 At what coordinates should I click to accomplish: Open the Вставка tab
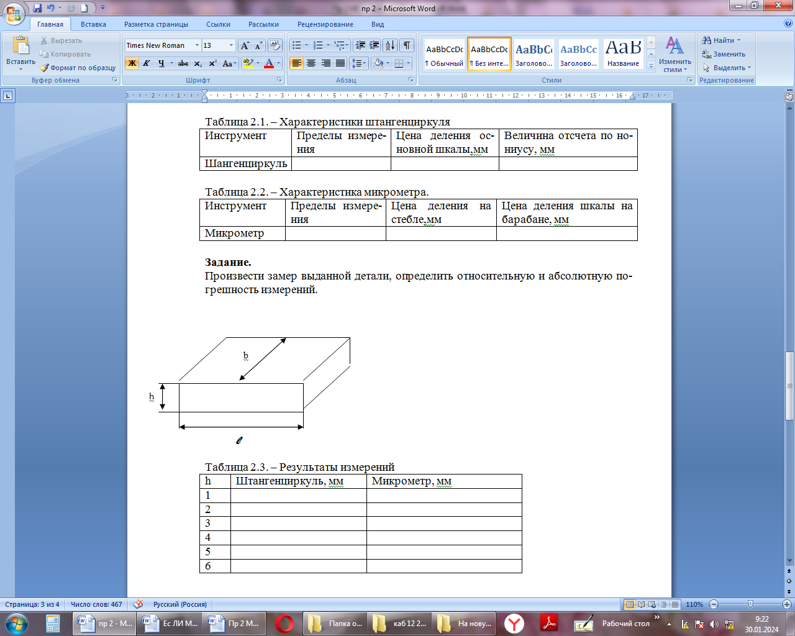pos(93,24)
